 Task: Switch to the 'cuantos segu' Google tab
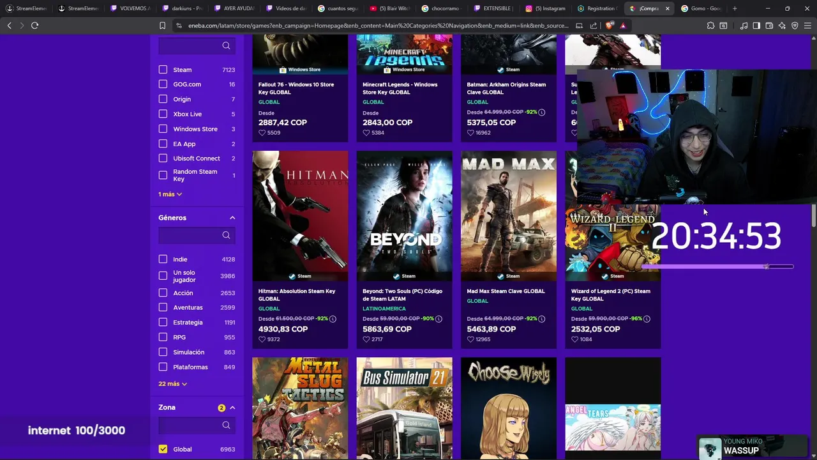tap(338, 8)
